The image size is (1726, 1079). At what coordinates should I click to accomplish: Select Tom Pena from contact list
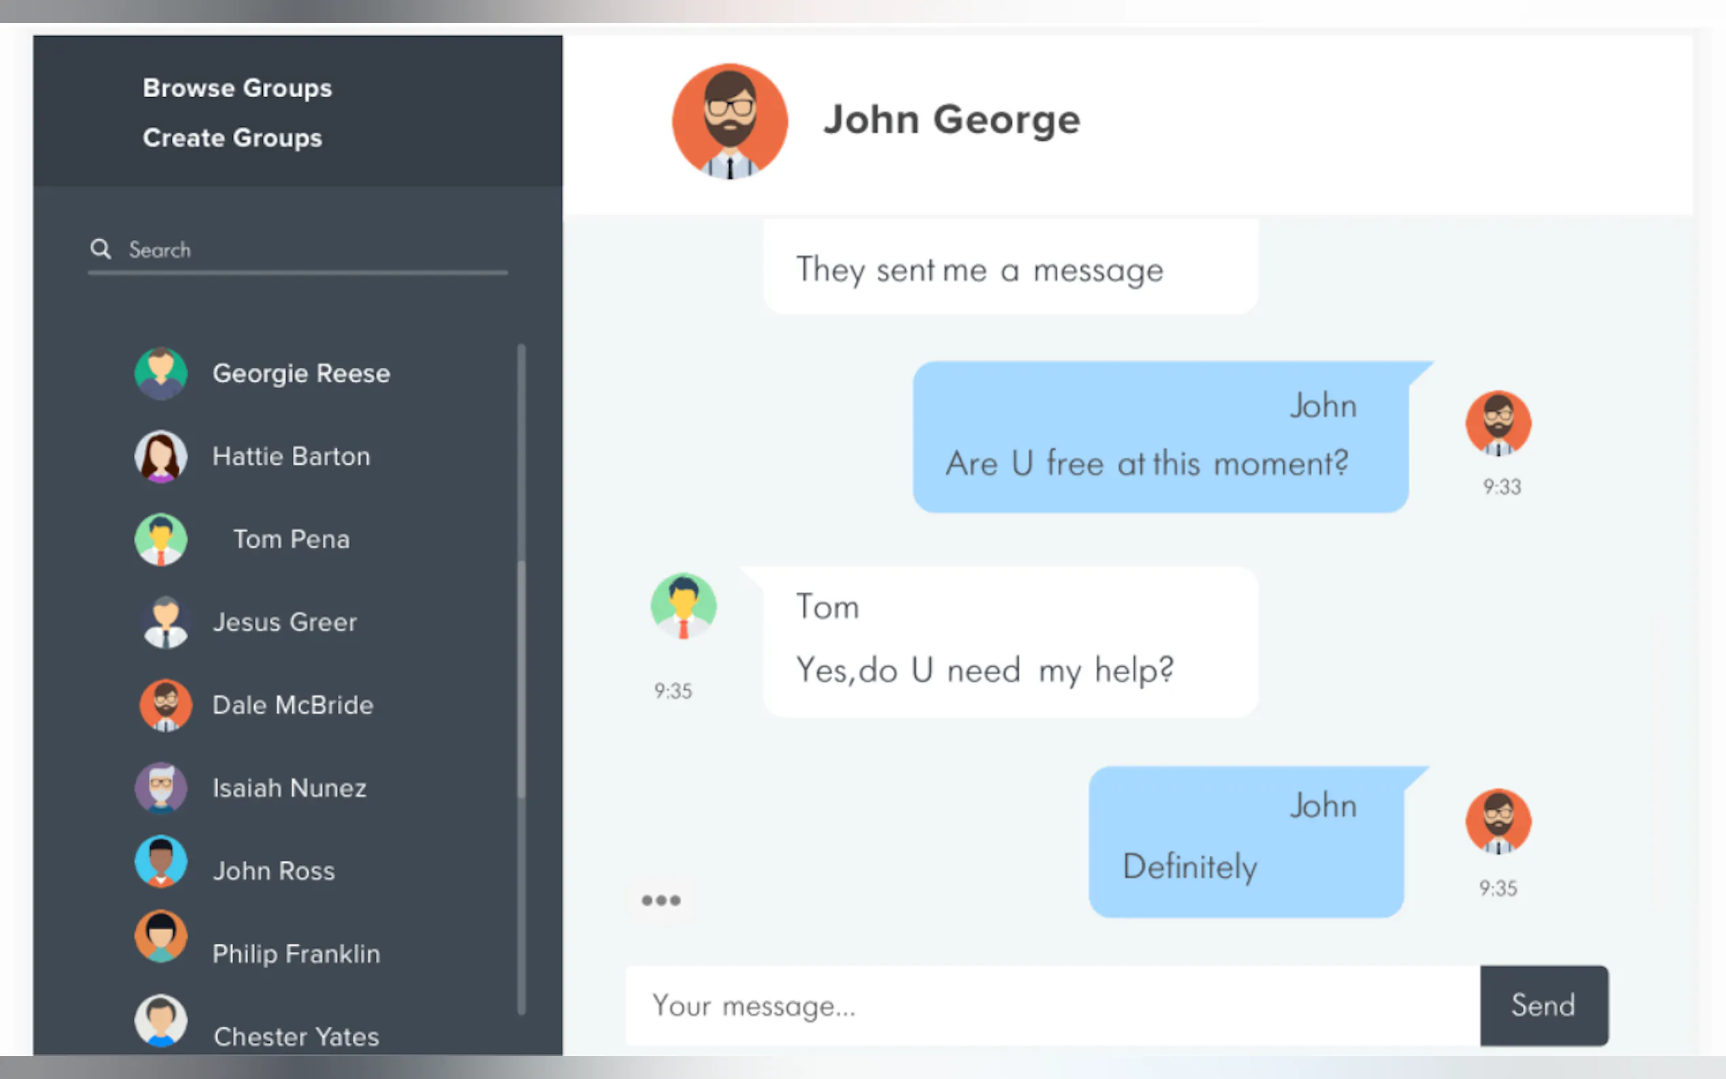291,539
